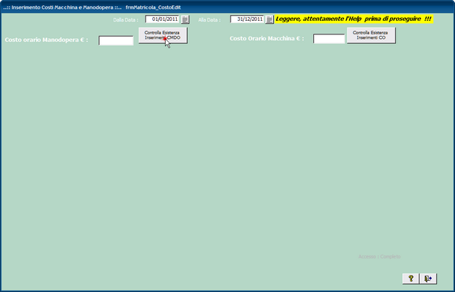Click the Alla Data label text
The height and width of the screenshot is (292, 455).
[210, 20]
